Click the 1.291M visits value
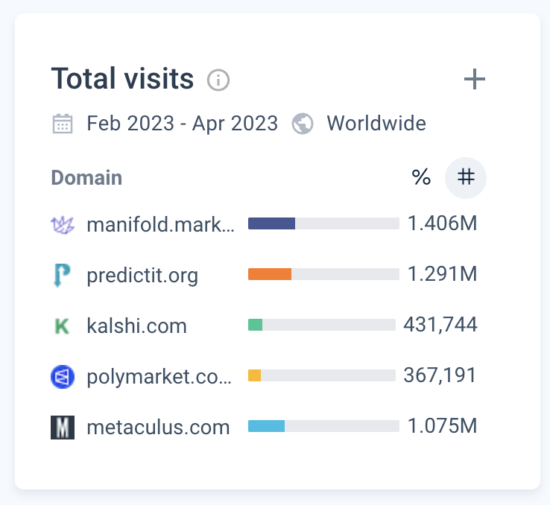 (x=443, y=274)
